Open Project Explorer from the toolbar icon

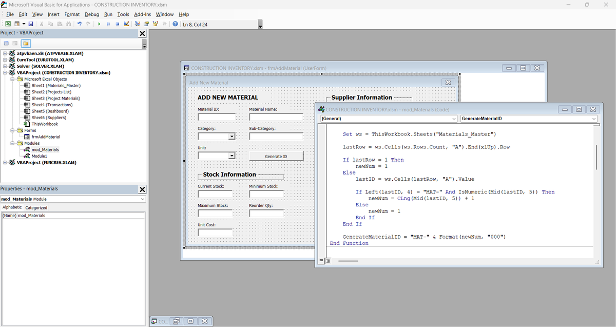(137, 24)
